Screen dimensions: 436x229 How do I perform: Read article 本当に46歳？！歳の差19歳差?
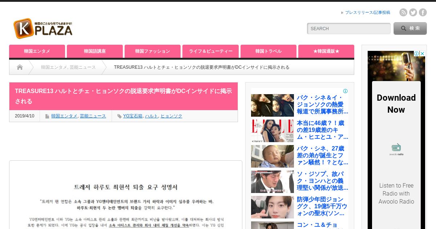pos(322,130)
